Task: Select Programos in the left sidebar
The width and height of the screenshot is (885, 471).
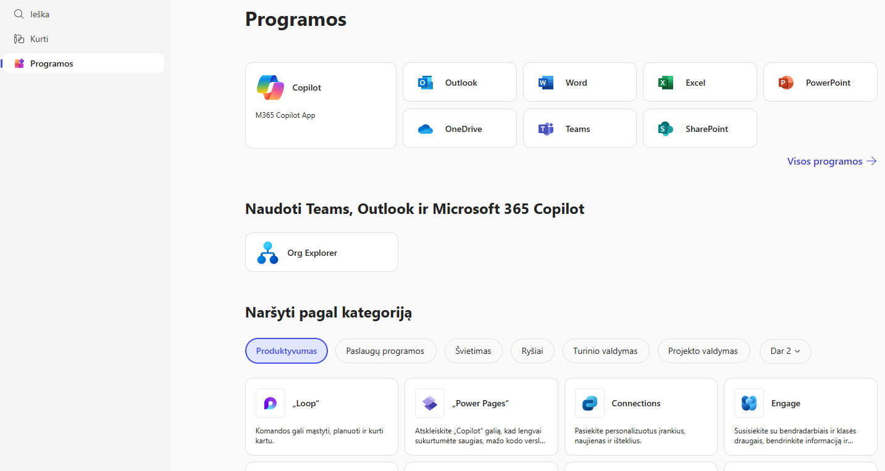Action: 83,63
